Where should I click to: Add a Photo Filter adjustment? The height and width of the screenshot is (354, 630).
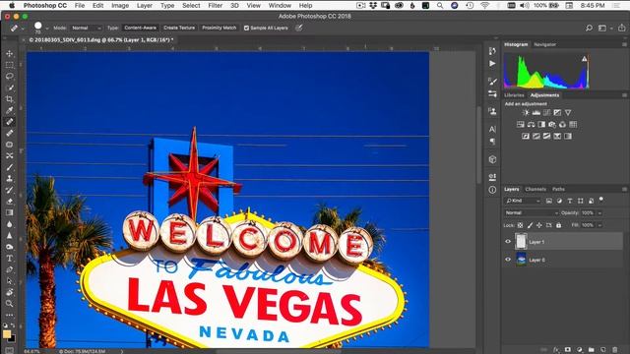[552, 125]
